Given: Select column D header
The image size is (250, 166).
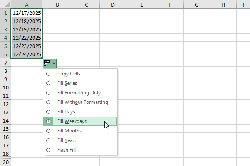Looking at the screenshot, I should pos(113,5).
